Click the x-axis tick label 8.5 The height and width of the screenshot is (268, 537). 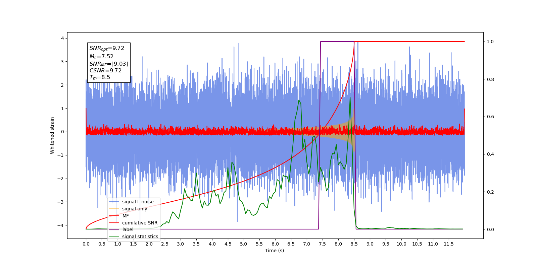(354, 244)
